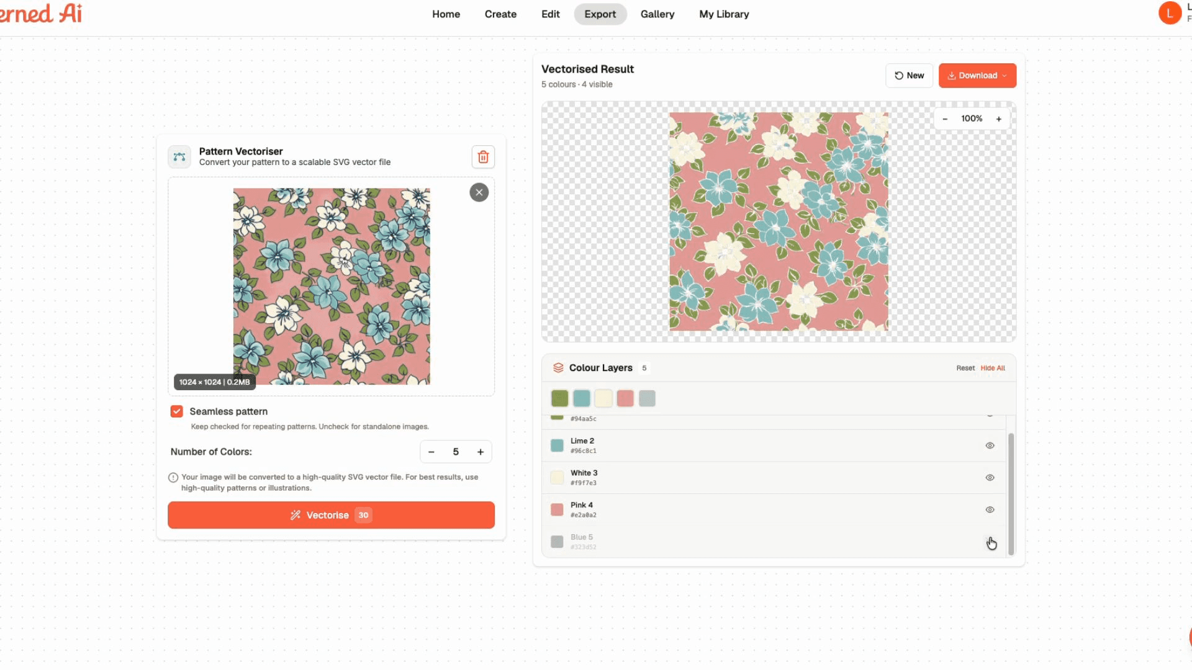Select the cream white colour swatch
The width and height of the screenshot is (1192, 670).
603,398
